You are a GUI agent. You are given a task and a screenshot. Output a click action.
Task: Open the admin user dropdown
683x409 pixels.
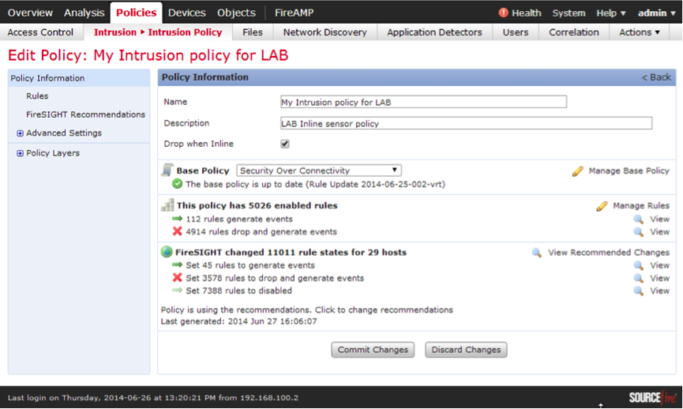pos(656,13)
